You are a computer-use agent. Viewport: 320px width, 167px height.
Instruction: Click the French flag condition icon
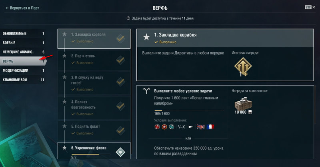(x=210, y=127)
